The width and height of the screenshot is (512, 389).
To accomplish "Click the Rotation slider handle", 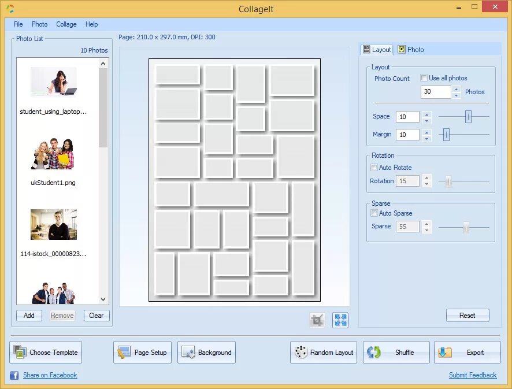I will (x=448, y=181).
